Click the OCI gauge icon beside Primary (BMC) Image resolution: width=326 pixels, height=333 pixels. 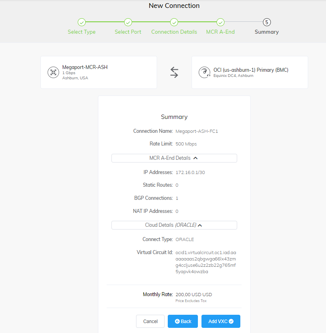[x=204, y=73]
